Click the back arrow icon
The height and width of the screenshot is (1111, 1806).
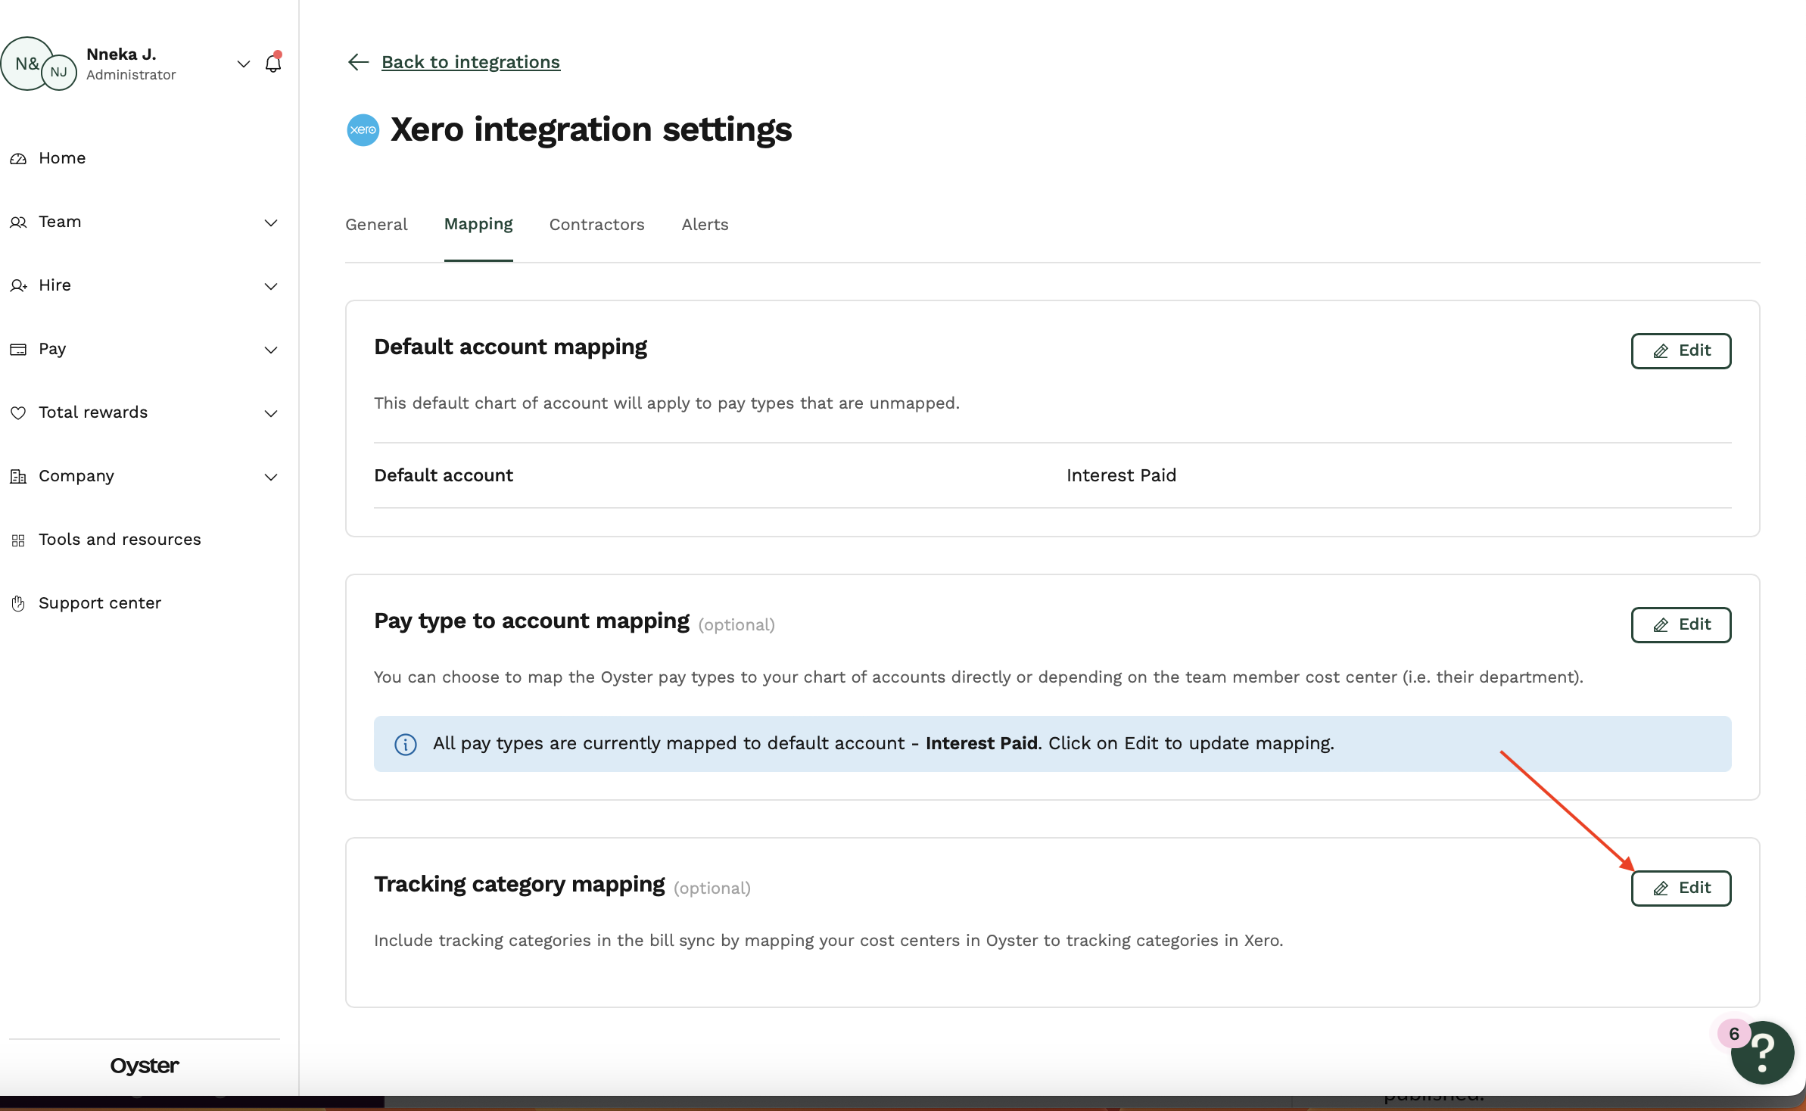tap(358, 62)
